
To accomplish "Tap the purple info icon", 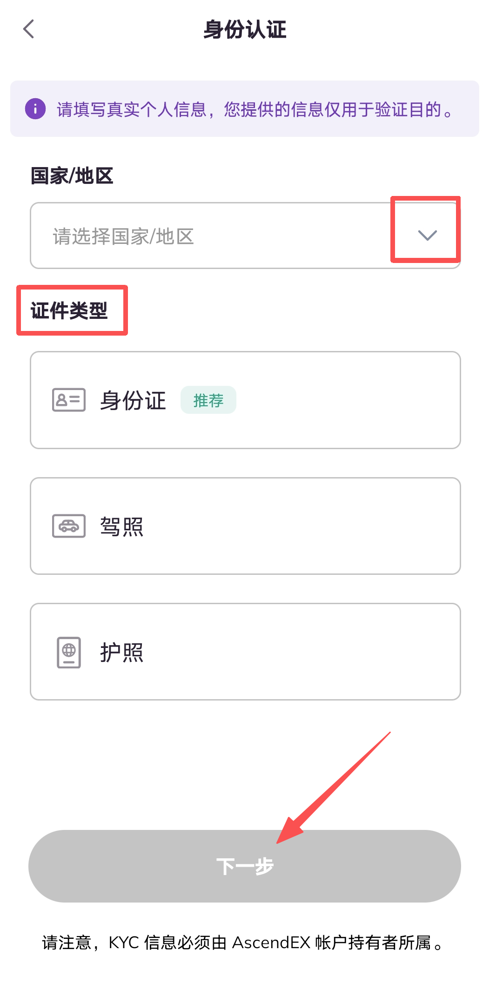I will coord(35,109).
